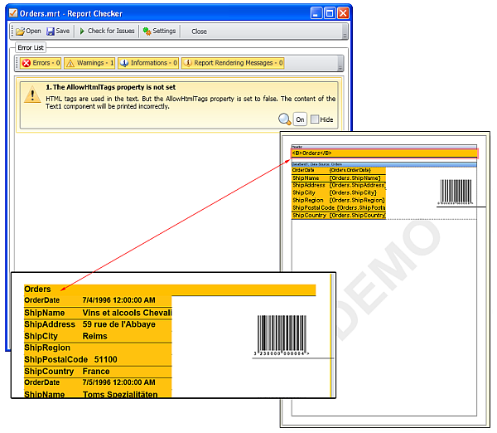Toggle the Errors - 0 filter
The width and height of the screenshot is (497, 433).
41,63
